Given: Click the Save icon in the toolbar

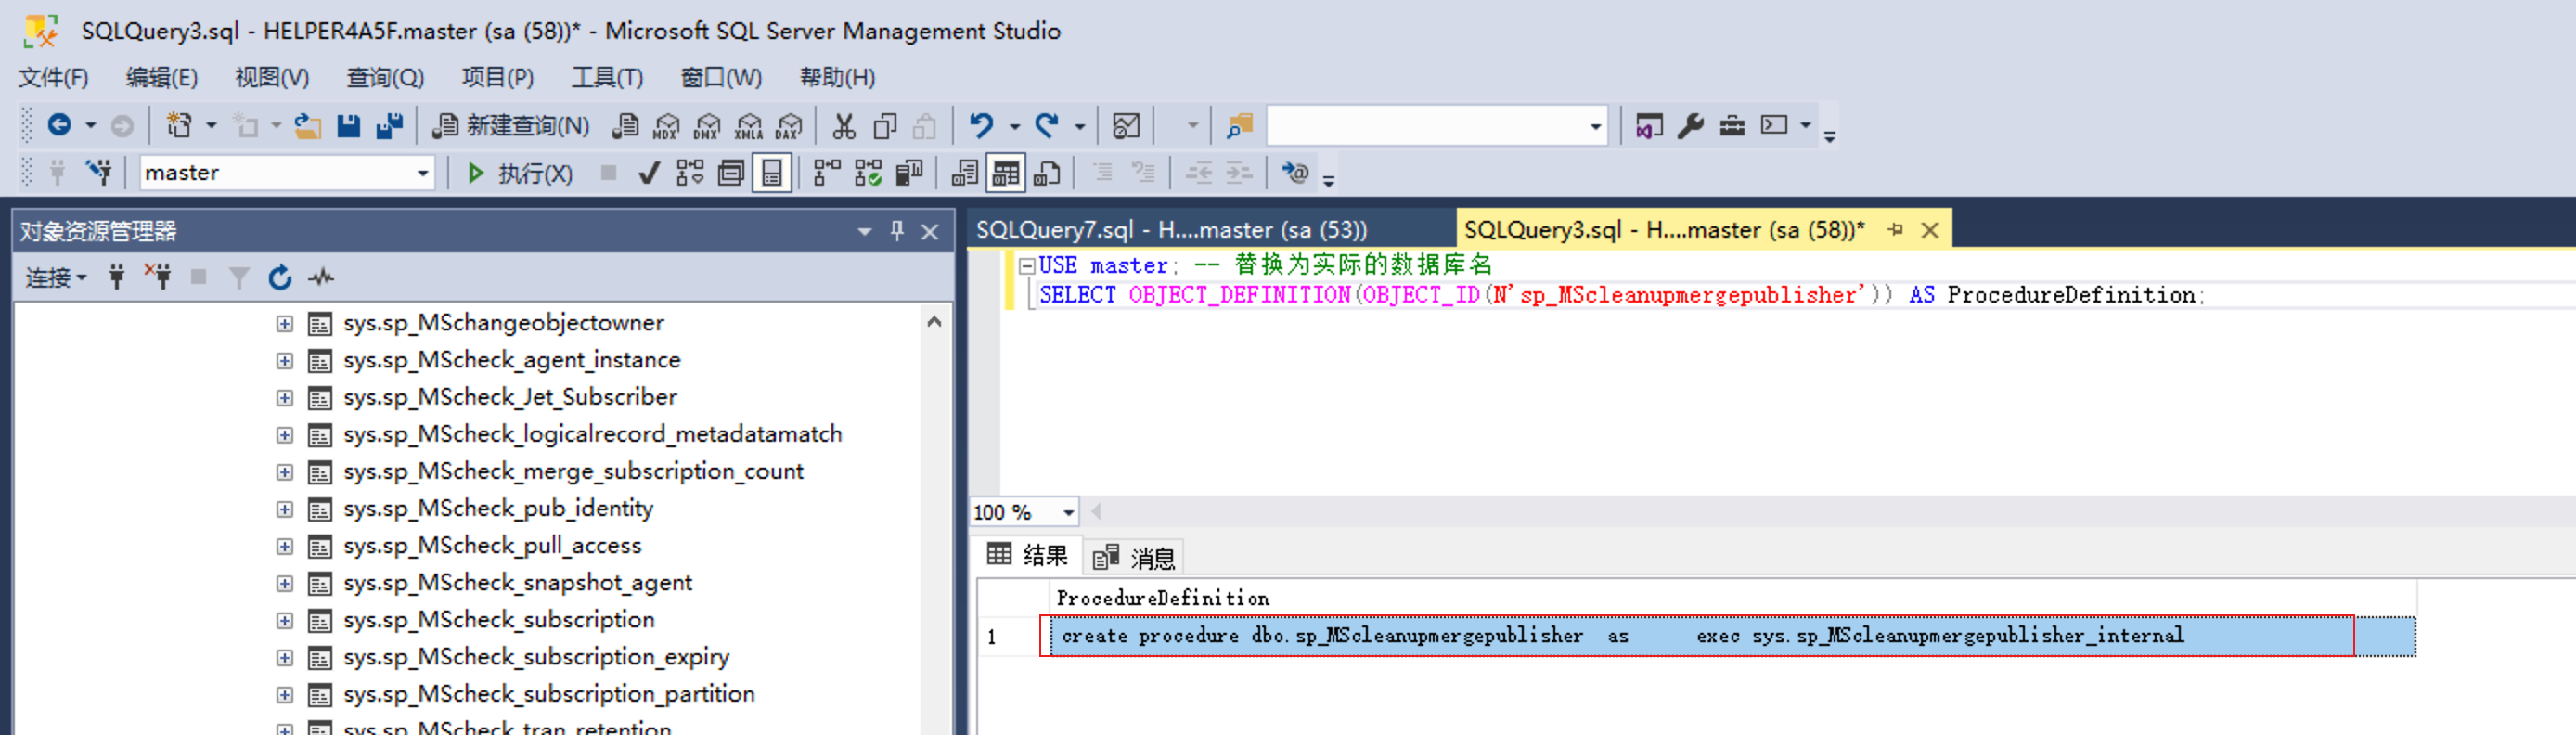Looking at the screenshot, I should click(348, 126).
